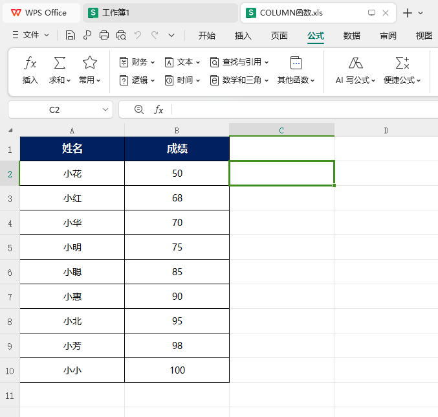
Task: Click the AutoSum sigma icon
Action: (60, 63)
